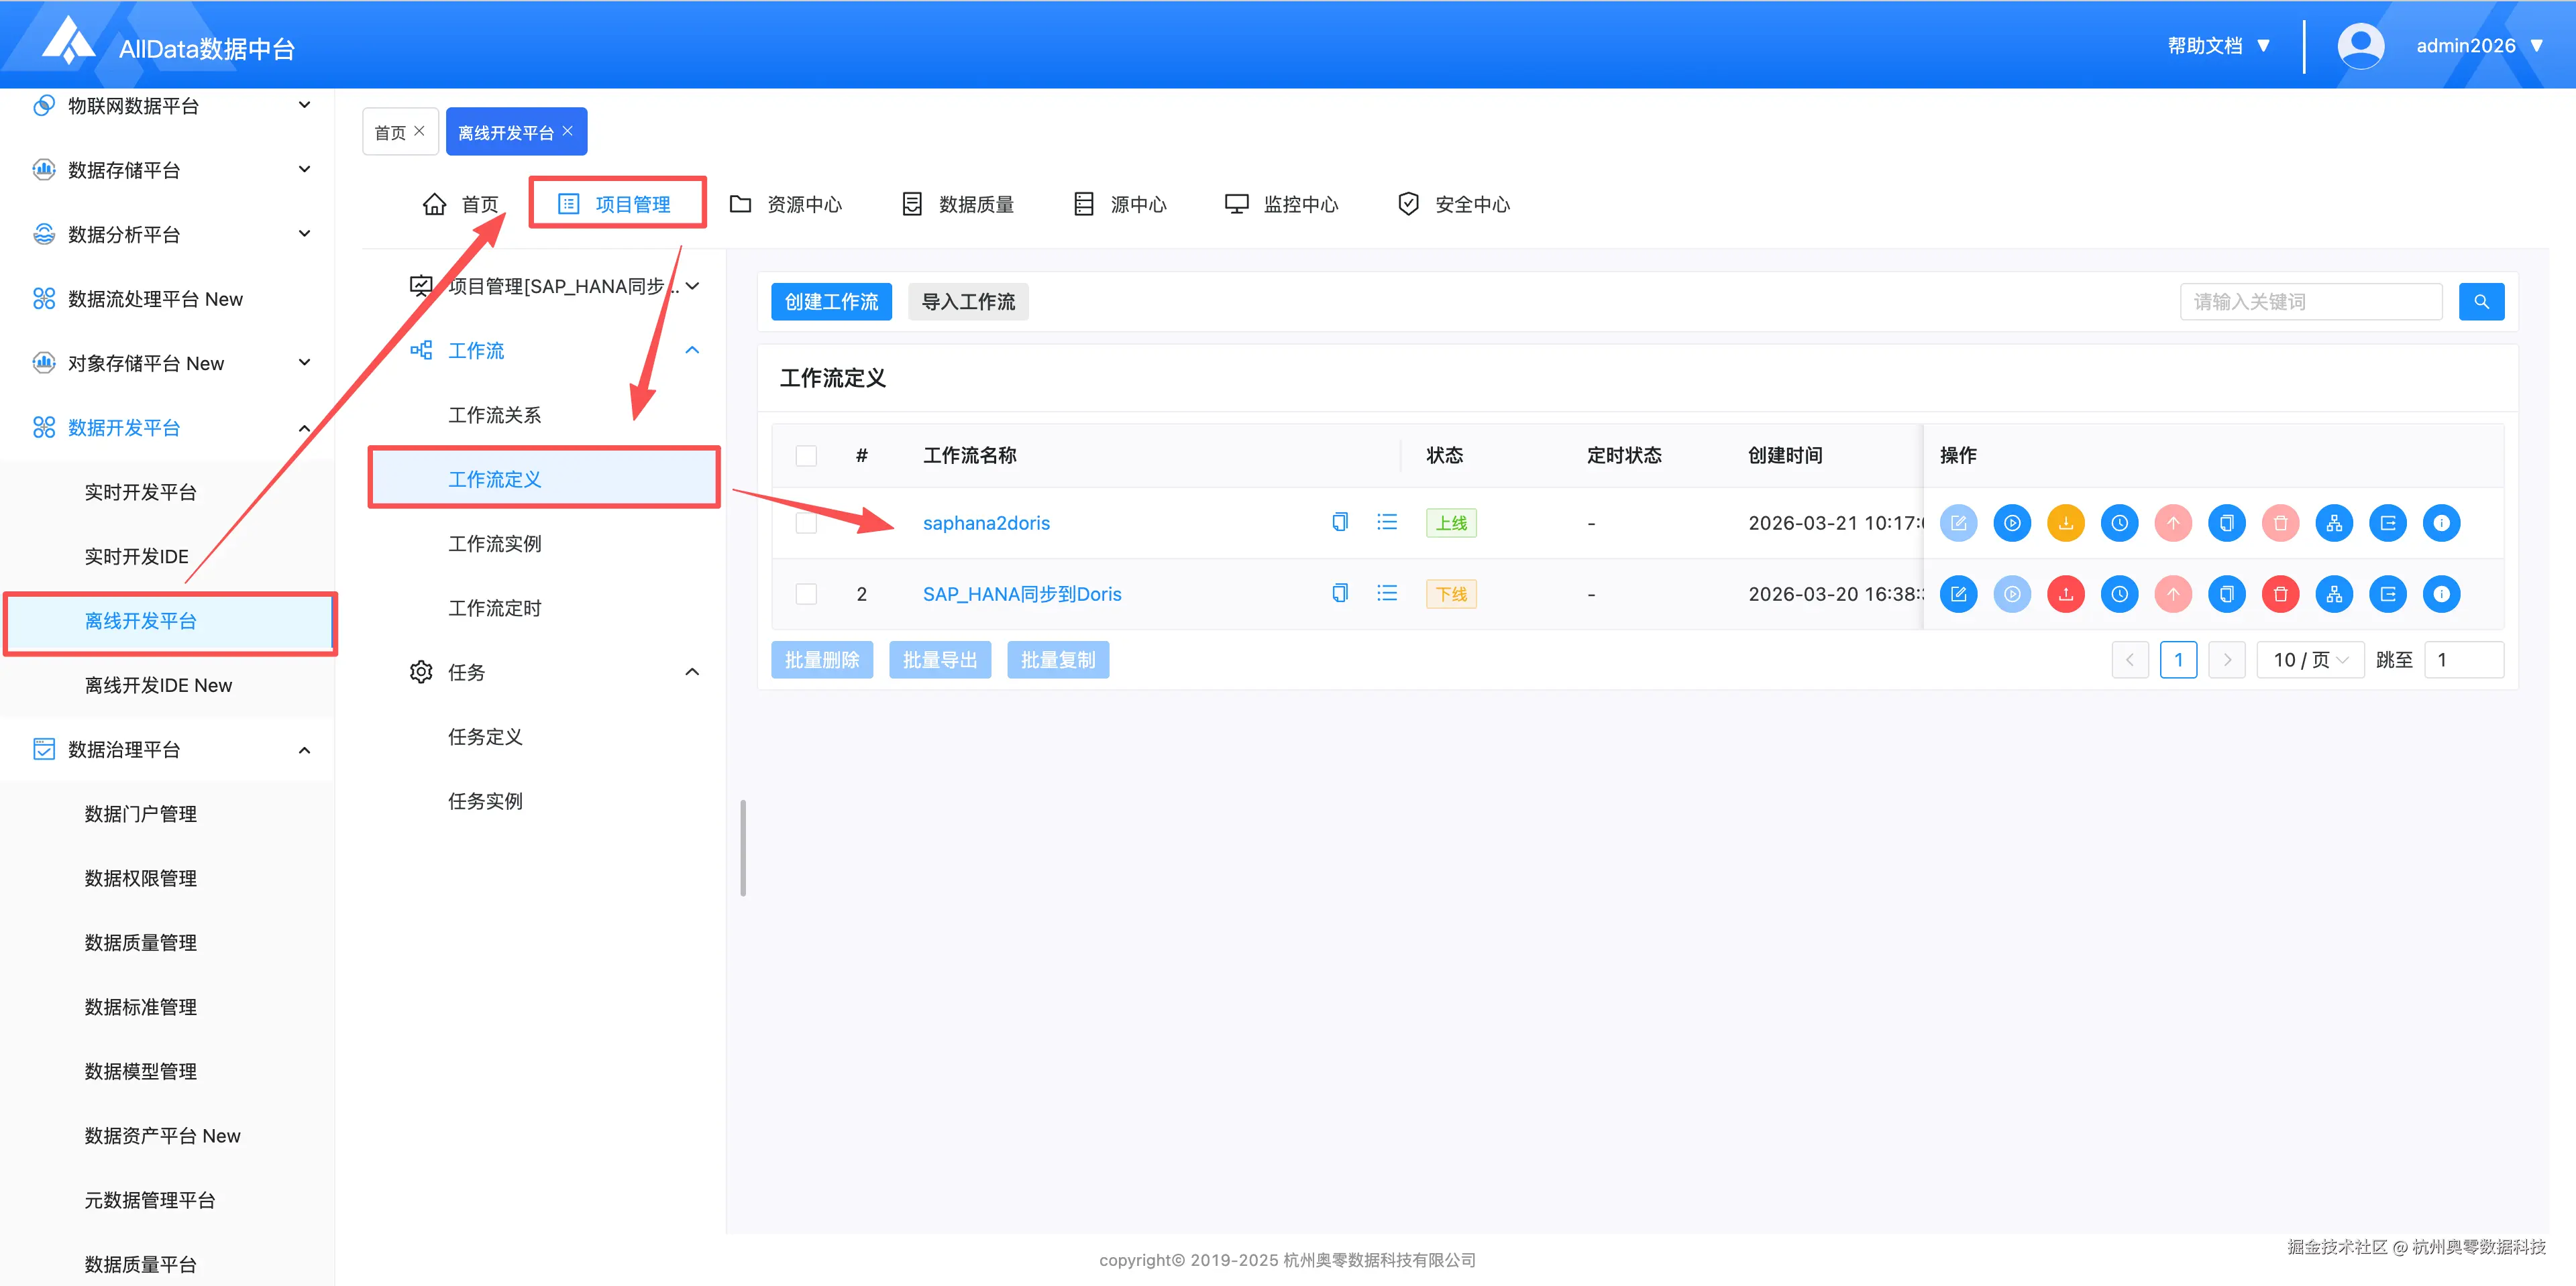Open version info icon for saphana2doris
The height and width of the screenshot is (1286, 2576).
coord(2441,522)
